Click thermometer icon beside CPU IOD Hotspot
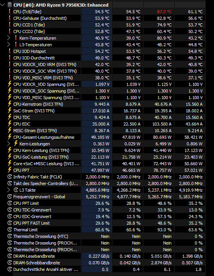This screenshot has height=276, width=214. point(10,51)
